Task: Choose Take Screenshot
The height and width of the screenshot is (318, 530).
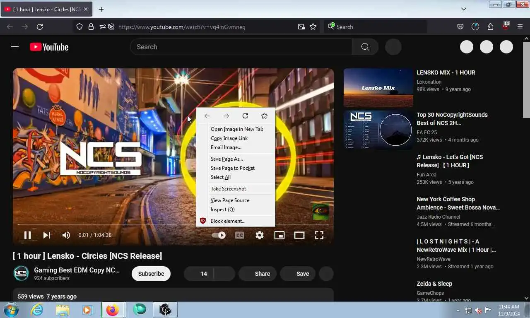Action: tap(235, 189)
